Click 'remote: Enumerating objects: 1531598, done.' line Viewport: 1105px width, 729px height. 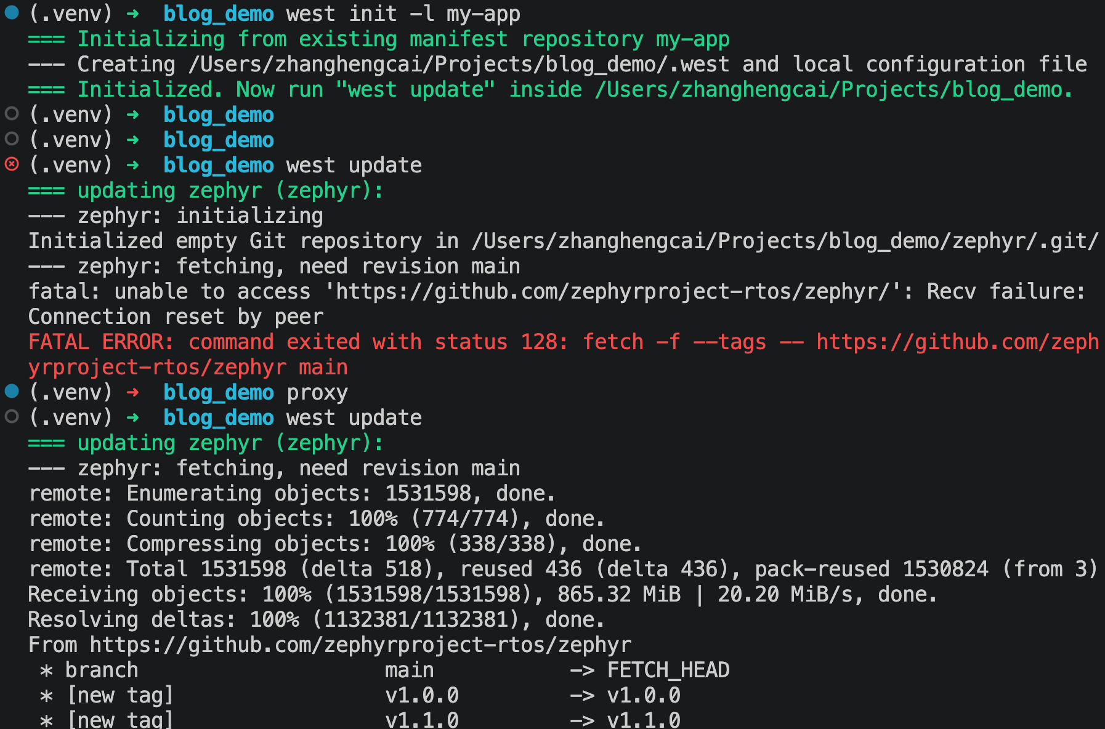pyautogui.click(x=293, y=493)
